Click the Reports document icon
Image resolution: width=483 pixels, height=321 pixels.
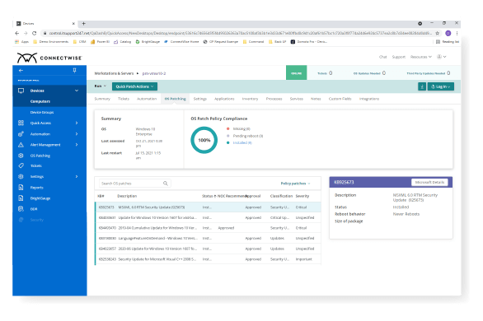point(21,188)
